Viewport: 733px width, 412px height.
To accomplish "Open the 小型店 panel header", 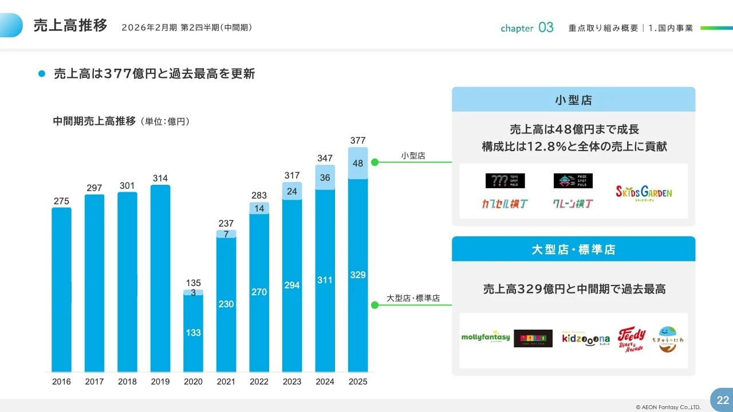I will [x=573, y=99].
